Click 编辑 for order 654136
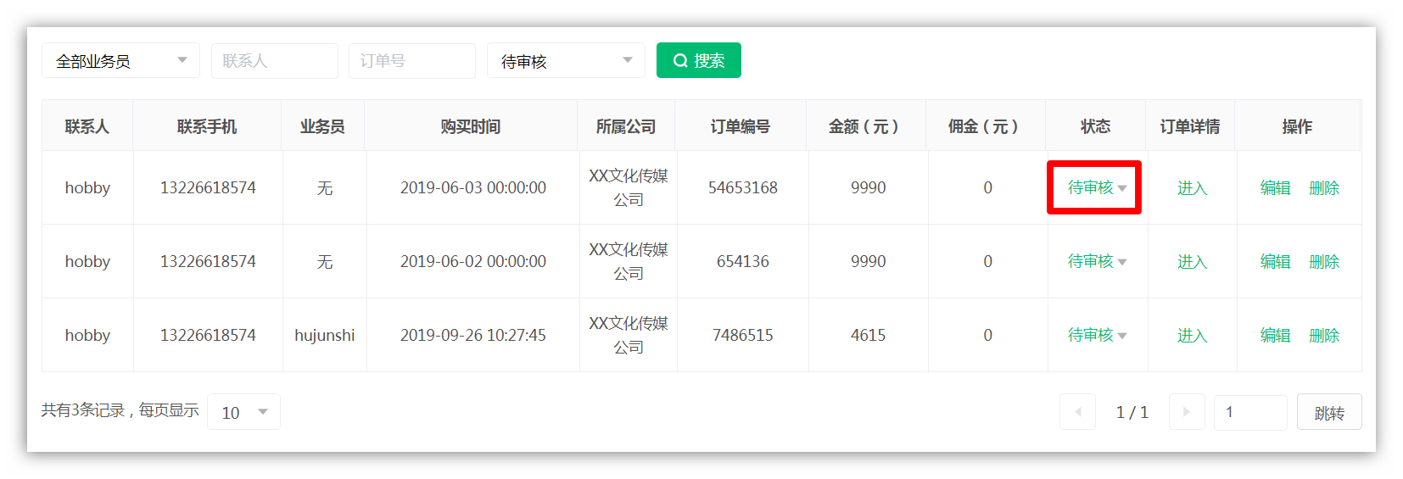 [1275, 262]
